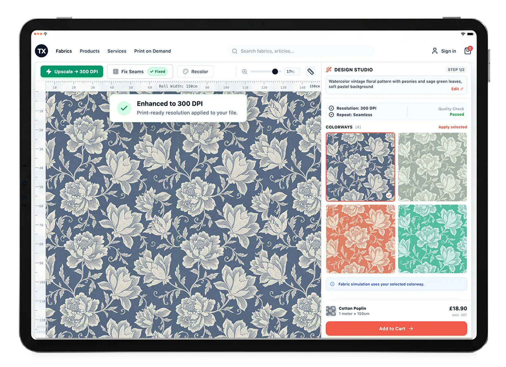506x367 pixels.
Task: Toggle the Fixed badge on Fix Seams
Action: [158, 71]
